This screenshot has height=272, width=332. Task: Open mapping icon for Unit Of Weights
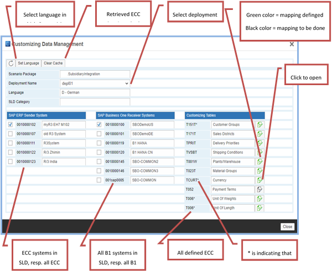point(260,198)
